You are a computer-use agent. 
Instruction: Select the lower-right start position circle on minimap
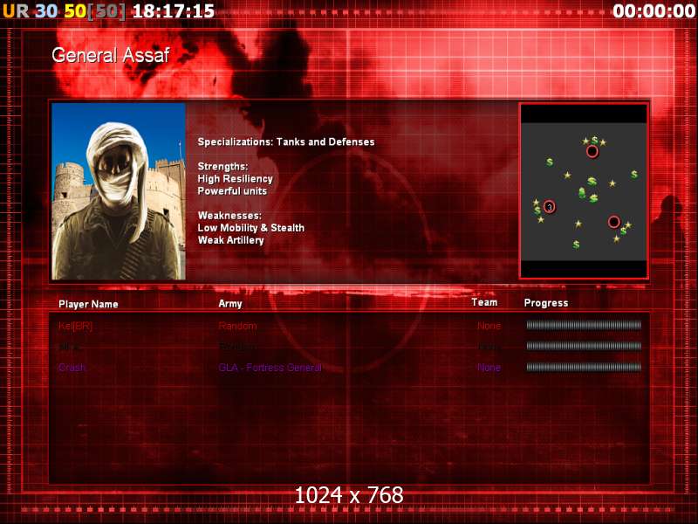(614, 222)
